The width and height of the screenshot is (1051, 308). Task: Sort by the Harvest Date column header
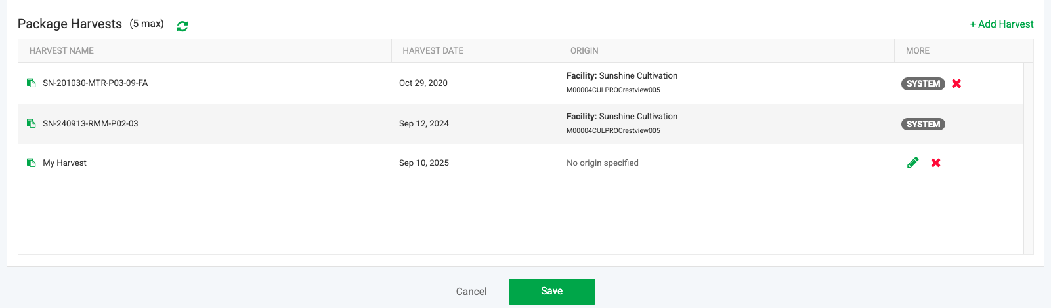pyautogui.click(x=433, y=50)
